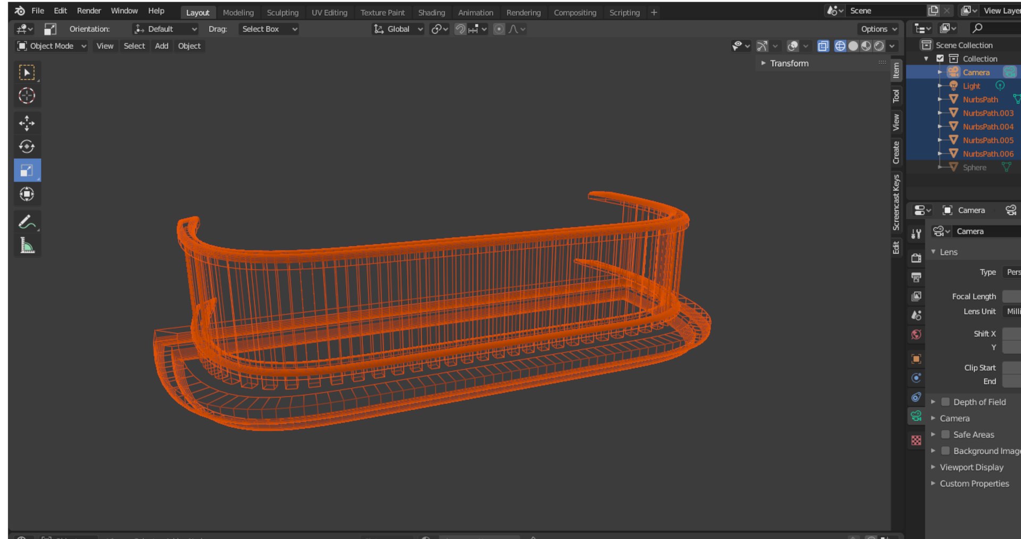Open the Screencast Keys sidebar tab

click(897, 203)
